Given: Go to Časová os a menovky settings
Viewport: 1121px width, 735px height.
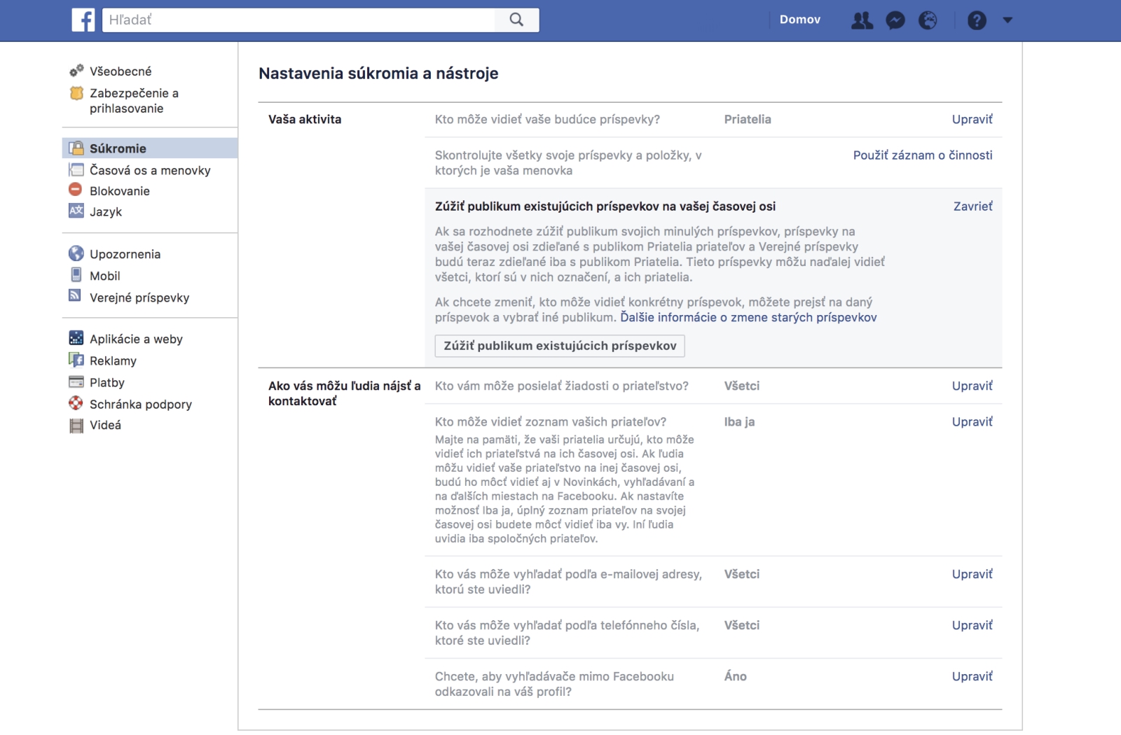Looking at the screenshot, I should [x=150, y=170].
